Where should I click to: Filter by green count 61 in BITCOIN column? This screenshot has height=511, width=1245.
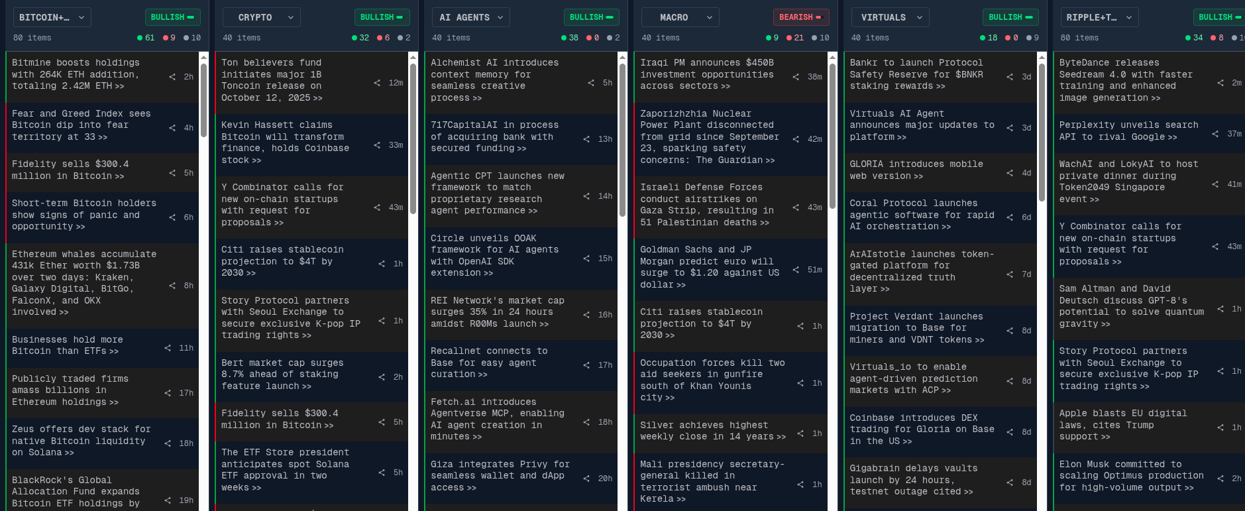[x=146, y=38]
